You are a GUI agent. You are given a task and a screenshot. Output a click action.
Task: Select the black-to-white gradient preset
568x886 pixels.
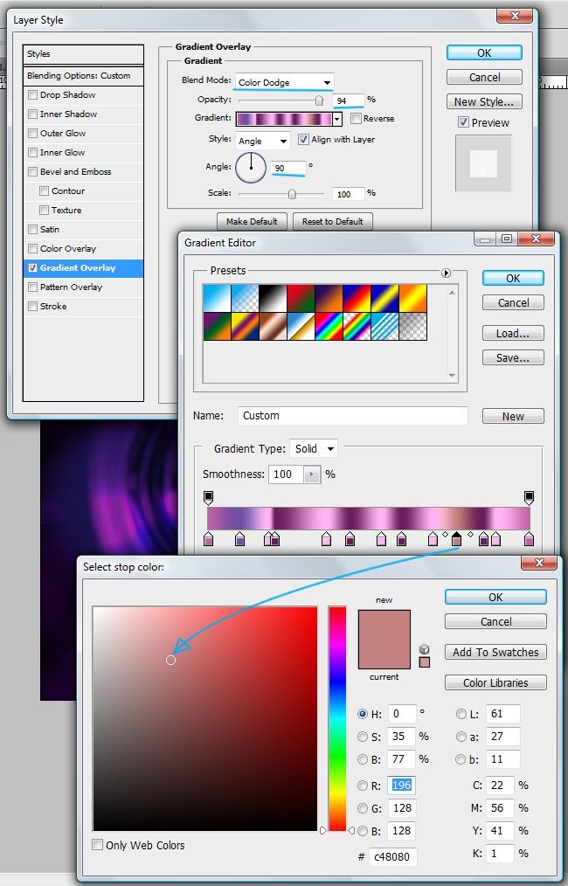tap(272, 298)
